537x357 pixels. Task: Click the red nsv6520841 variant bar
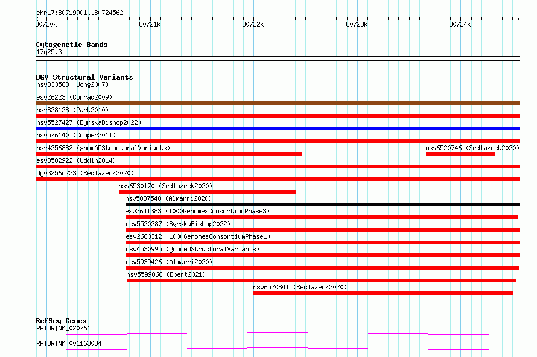click(x=383, y=293)
